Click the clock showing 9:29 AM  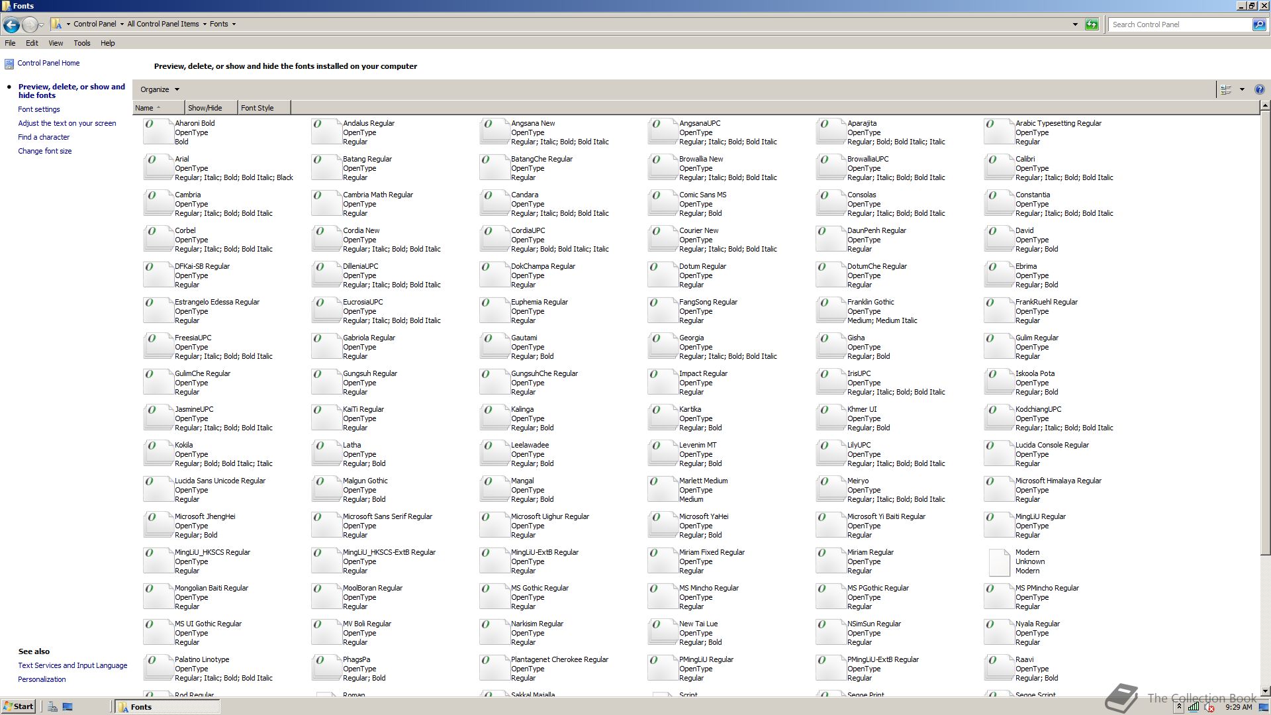coord(1239,707)
